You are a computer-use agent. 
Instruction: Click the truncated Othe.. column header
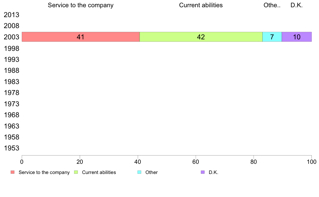[x=272, y=5]
